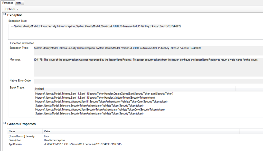Open the XML tab
The image size is (263, 151).
pyautogui.click(x=19, y=3)
